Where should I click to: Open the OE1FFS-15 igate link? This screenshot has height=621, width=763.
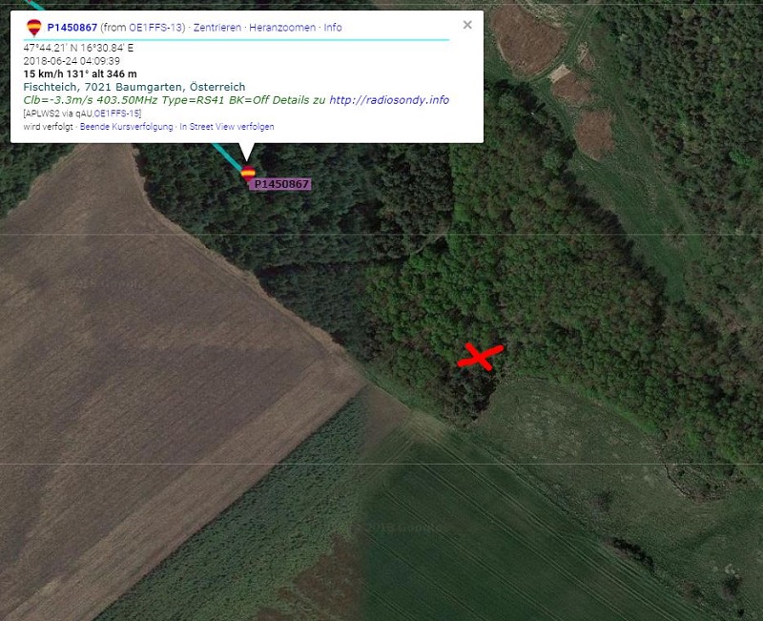[116, 114]
